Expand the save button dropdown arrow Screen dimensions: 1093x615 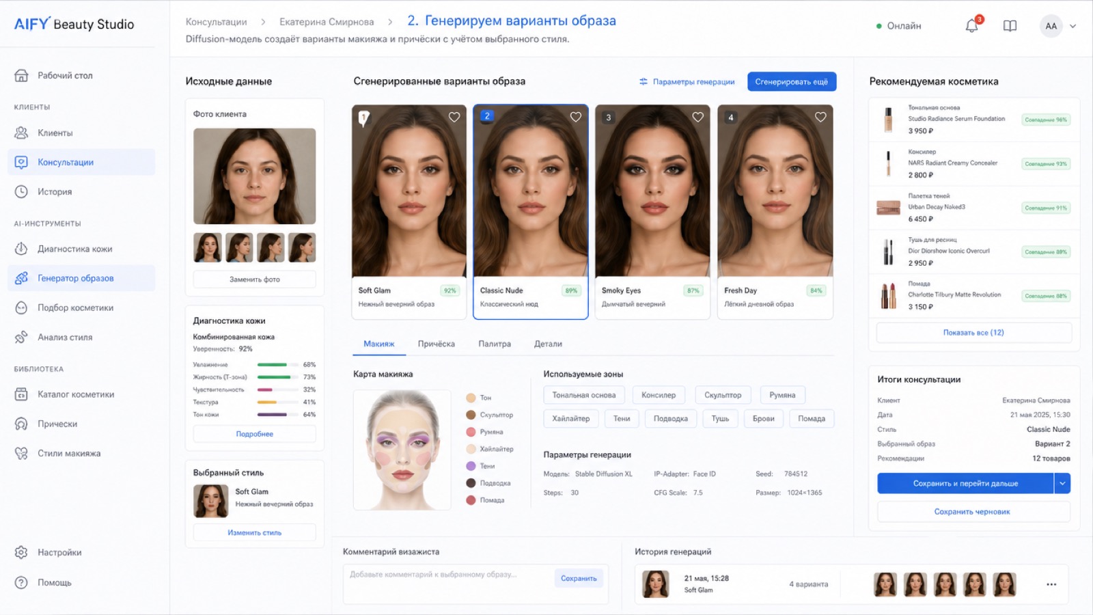pyautogui.click(x=1062, y=483)
